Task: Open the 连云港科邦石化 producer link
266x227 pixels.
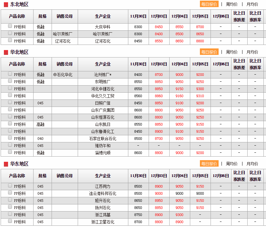Action: 103,193
